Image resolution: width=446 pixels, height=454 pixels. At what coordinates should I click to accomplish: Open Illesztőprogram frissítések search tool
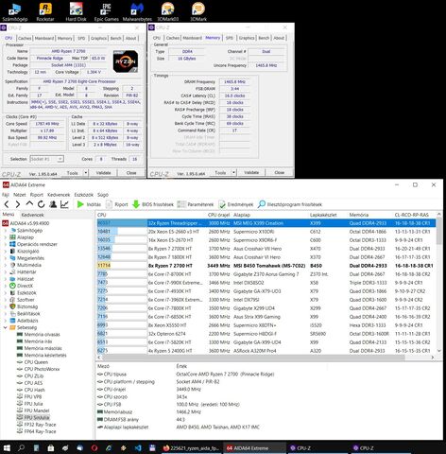tap(290, 204)
